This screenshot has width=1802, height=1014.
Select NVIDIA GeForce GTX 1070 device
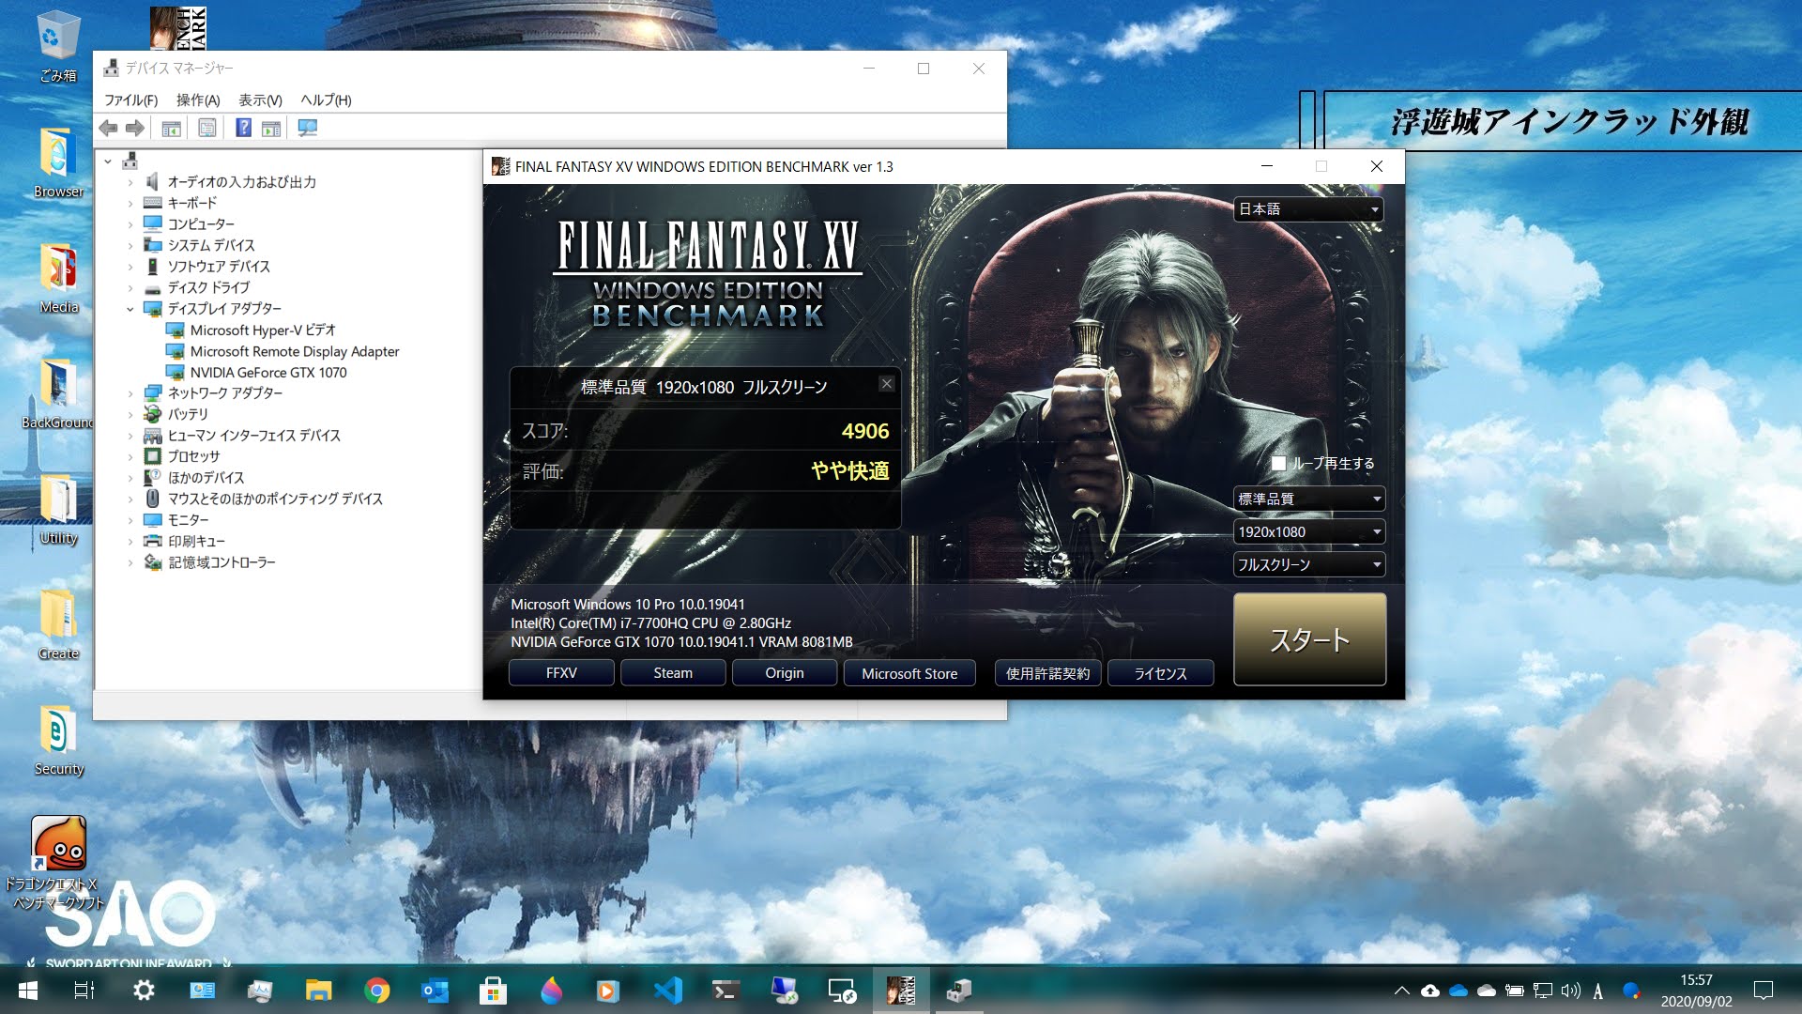click(267, 373)
